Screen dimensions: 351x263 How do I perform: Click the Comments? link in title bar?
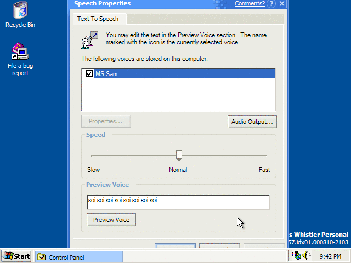[x=250, y=3]
